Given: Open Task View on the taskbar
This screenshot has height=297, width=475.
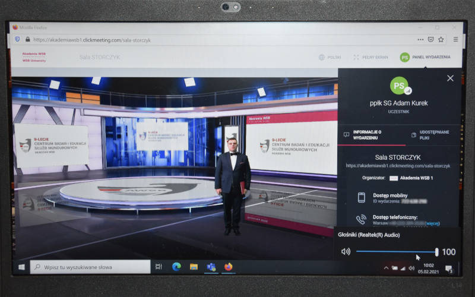Looking at the screenshot, I should pos(159,267).
